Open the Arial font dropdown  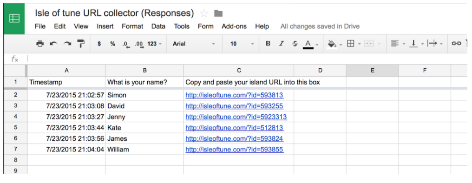click(194, 44)
